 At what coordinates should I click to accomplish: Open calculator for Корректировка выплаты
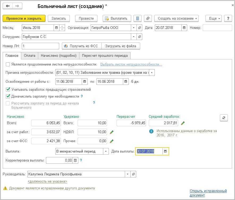tap(75, 160)
